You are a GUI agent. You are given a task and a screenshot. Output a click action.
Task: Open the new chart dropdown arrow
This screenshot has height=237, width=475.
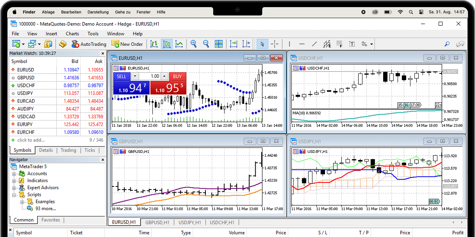(x=23, y=44)
